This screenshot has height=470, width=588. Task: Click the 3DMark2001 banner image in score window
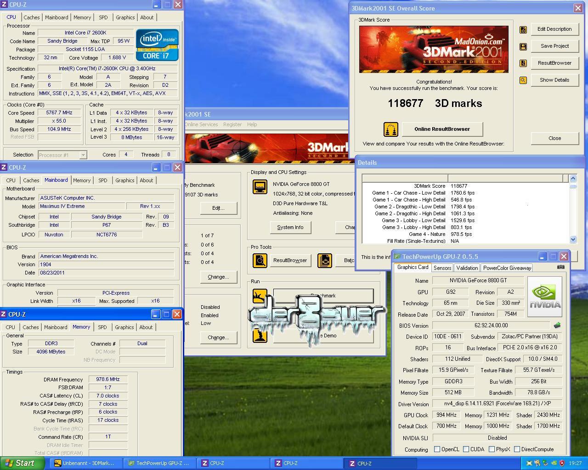pos(434,49)
